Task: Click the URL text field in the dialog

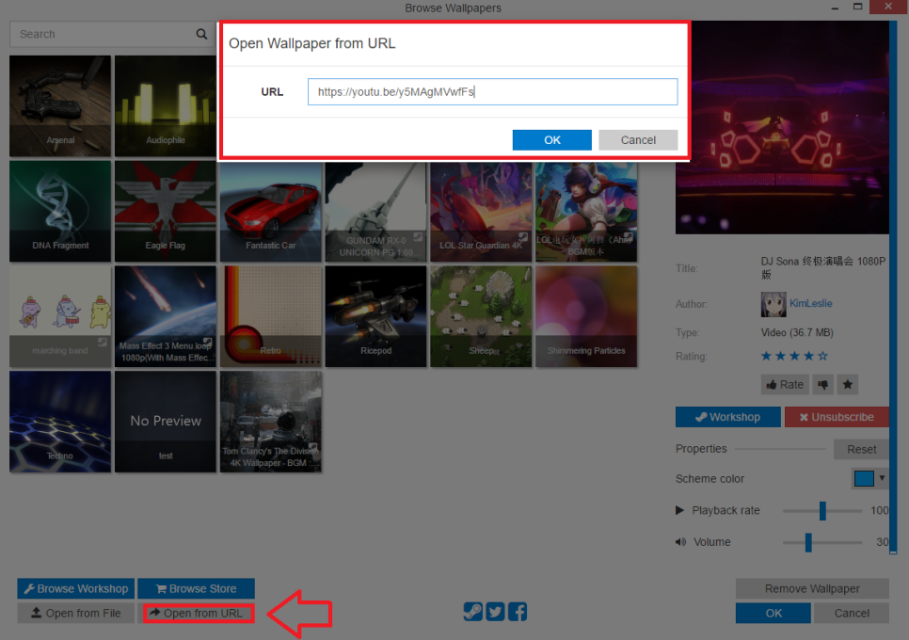Action: point(492,91)
